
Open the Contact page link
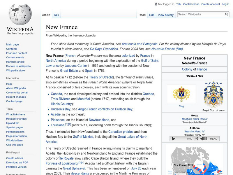[x=14, y=101]
